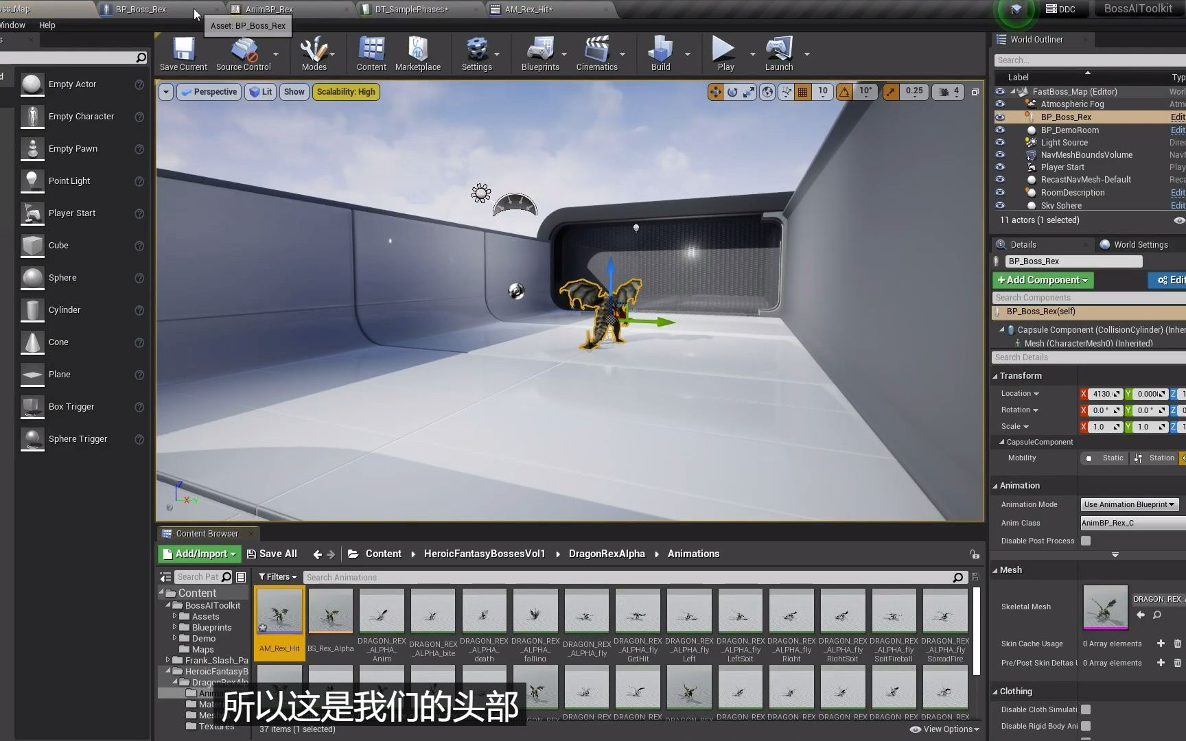This screenshot has width=1186, height=741.
Task: Click the Box Trigger placement icon
Action: (x=32, y=407)
